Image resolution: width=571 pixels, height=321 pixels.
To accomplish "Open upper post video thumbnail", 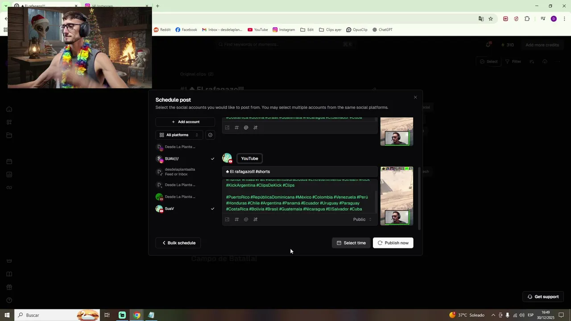I will click(x=397, y=132).
